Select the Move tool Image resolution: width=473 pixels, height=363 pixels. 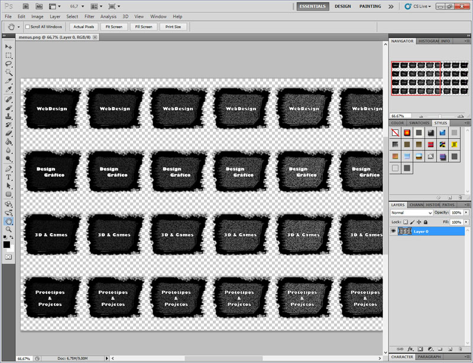point(8,46)
